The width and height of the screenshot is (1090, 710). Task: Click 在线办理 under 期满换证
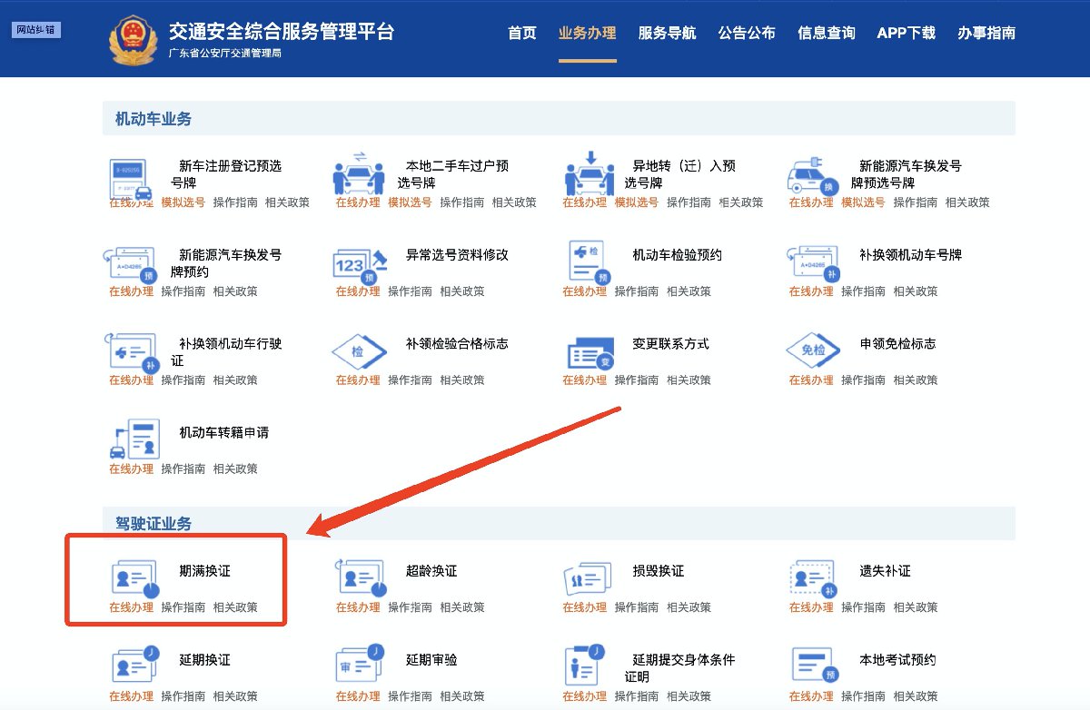coord(131,607)
